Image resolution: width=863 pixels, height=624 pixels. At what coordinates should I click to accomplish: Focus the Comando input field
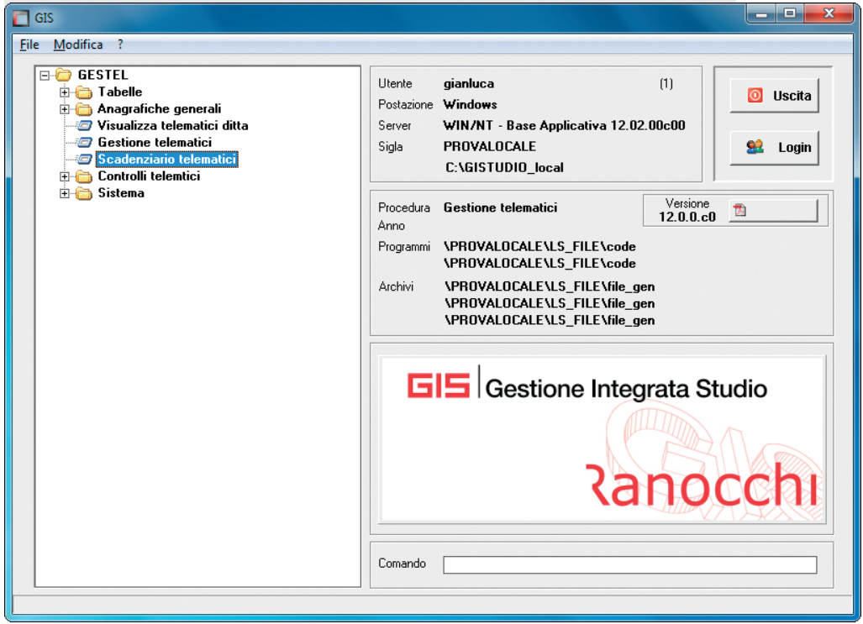tap(629, 564)
